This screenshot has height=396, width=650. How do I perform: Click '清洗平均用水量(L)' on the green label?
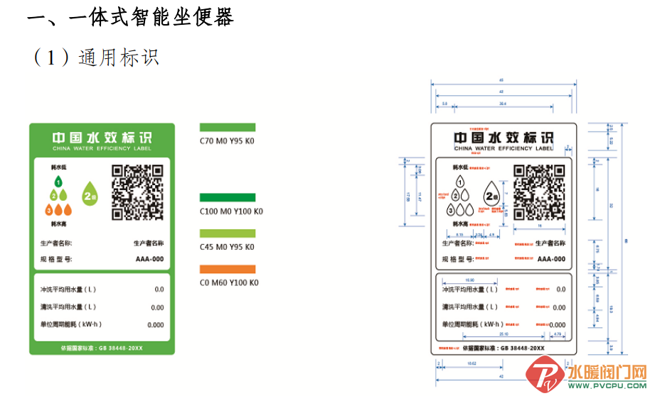coord(68,307)
